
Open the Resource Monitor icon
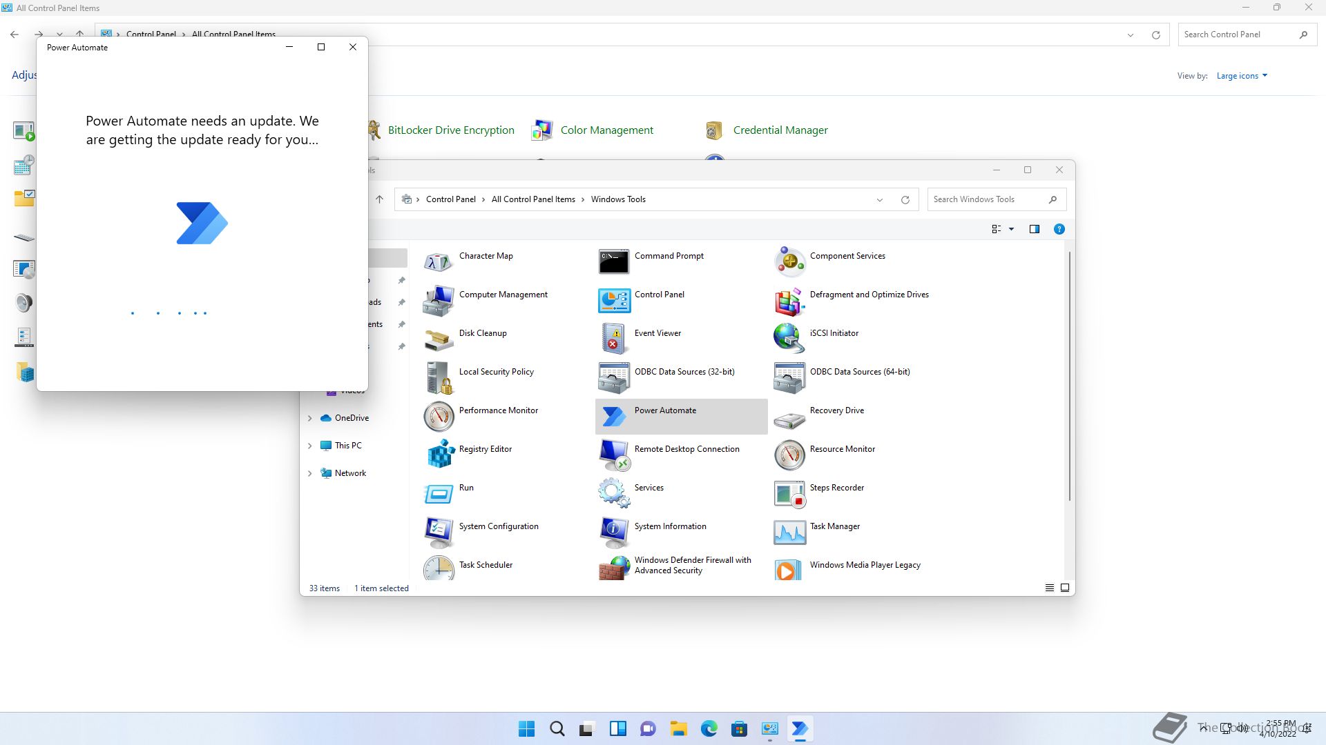tap(789, 455)
